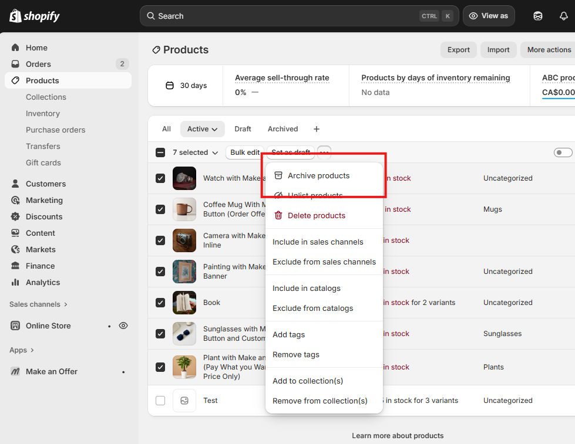The height and width of the screenshot is (444, 575).
Task: Open Discounts via its sidebar icon
Action: tap(15, 216)
